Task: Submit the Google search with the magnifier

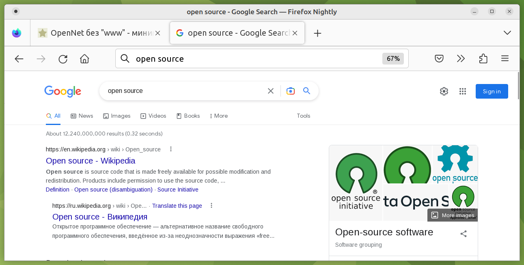Action: click(307, 91)
